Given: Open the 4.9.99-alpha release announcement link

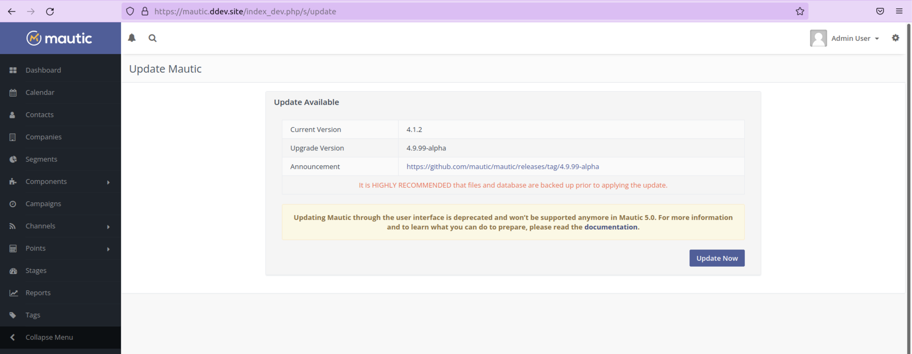Looking at the screenshot, I should pos(503,166).
